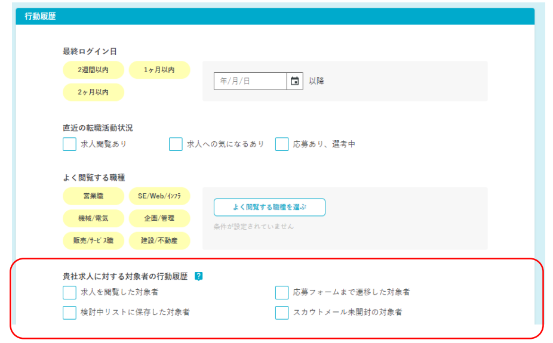The image size is (553, 343).
Task: Check the 求人閲覧あり checkbox
Action: click(69, 144)
